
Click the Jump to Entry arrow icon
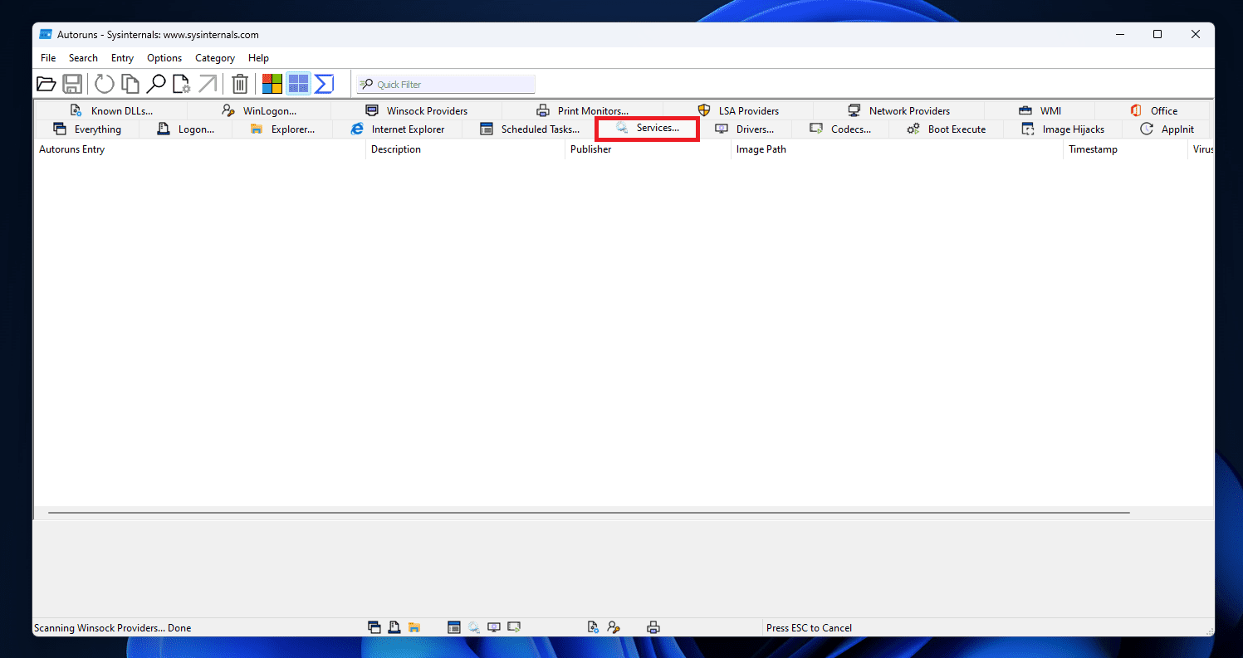pos(207,84)
